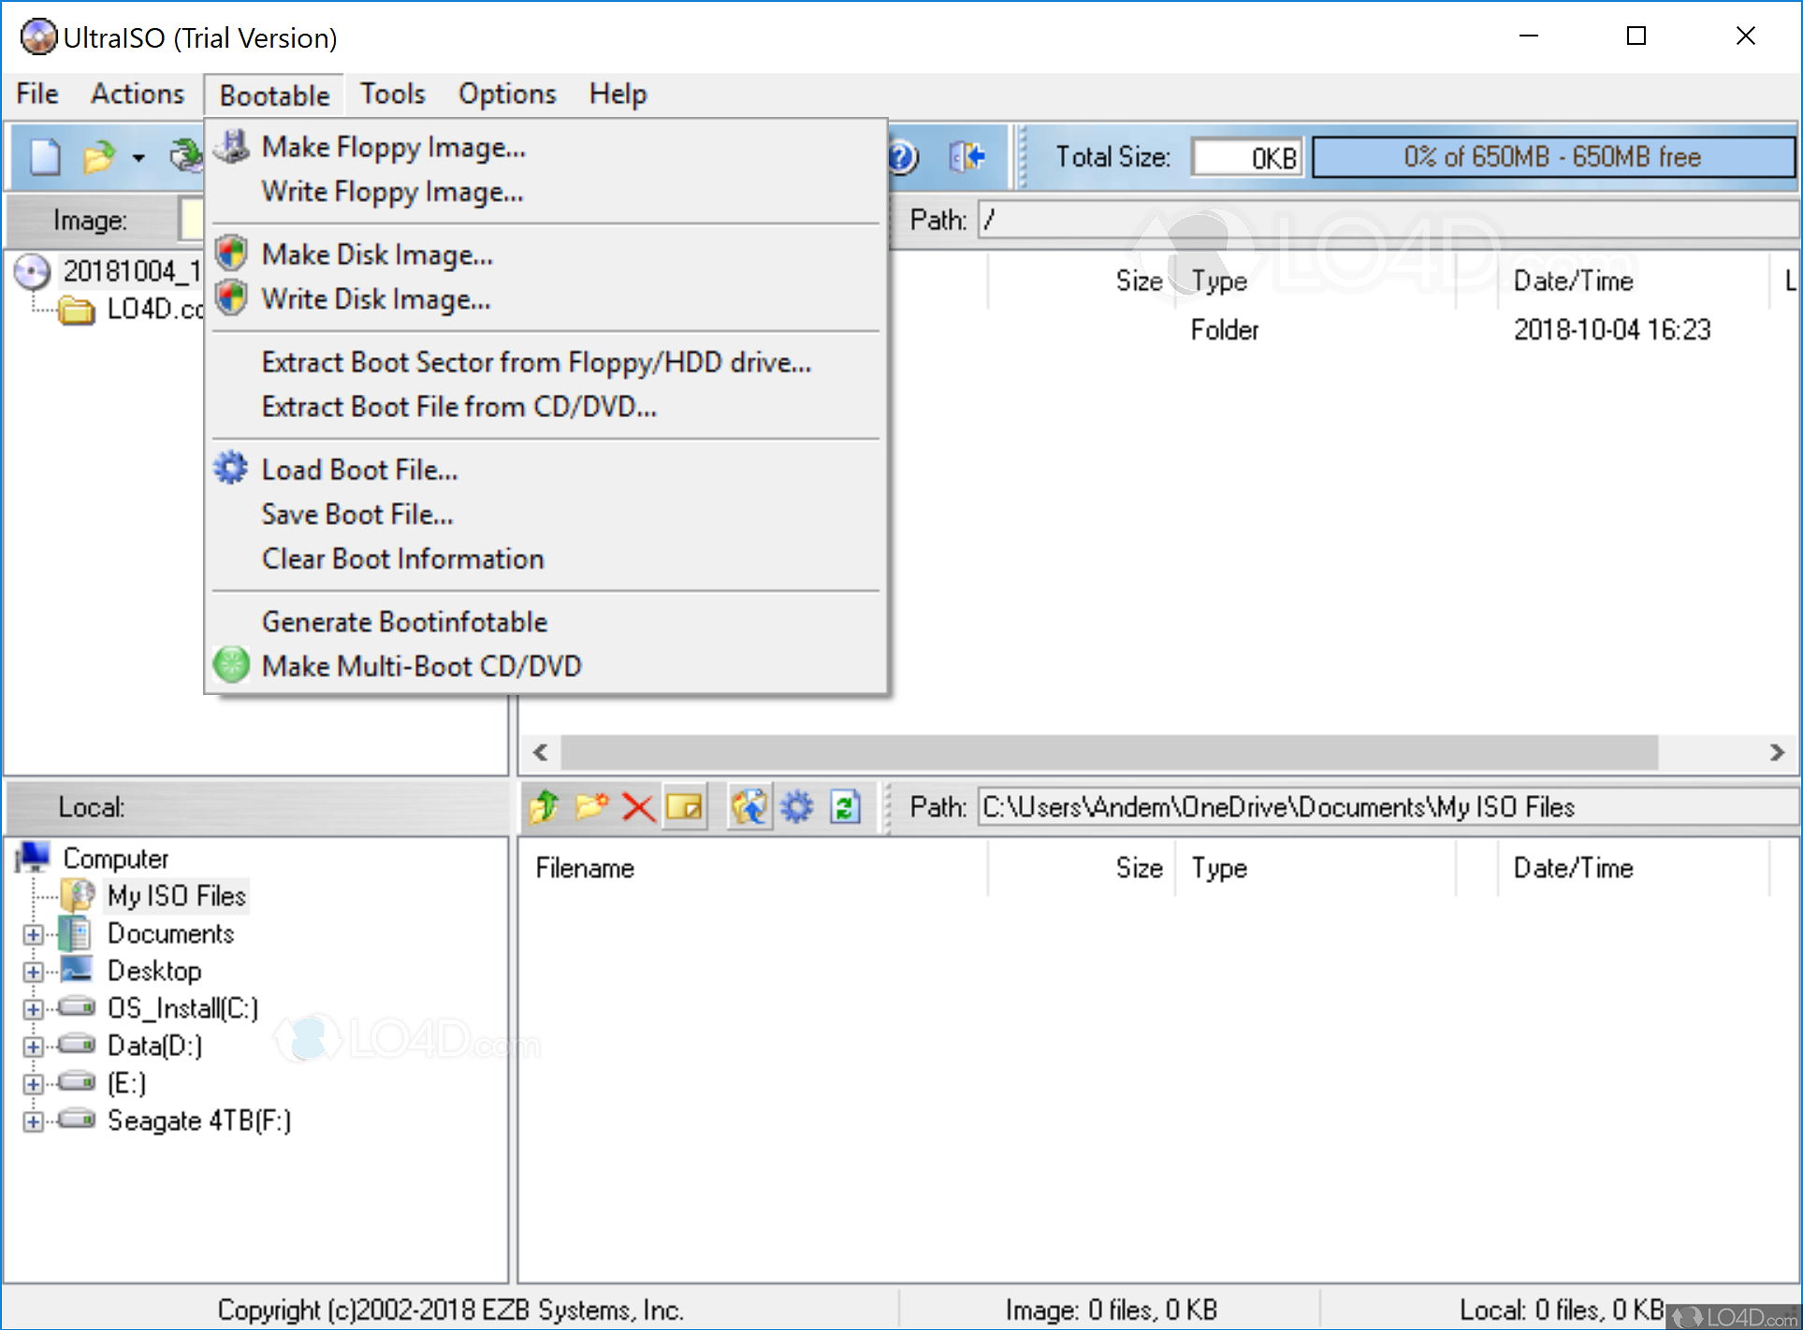Expand the Desktop tree node

click(33, 972)
